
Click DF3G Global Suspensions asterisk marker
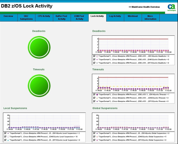point(97,140)
